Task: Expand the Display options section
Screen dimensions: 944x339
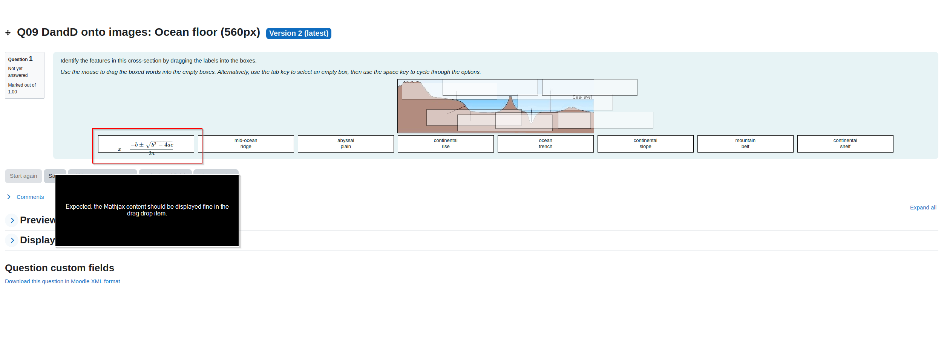Action: pyautogui.click(x=12, y=240)
